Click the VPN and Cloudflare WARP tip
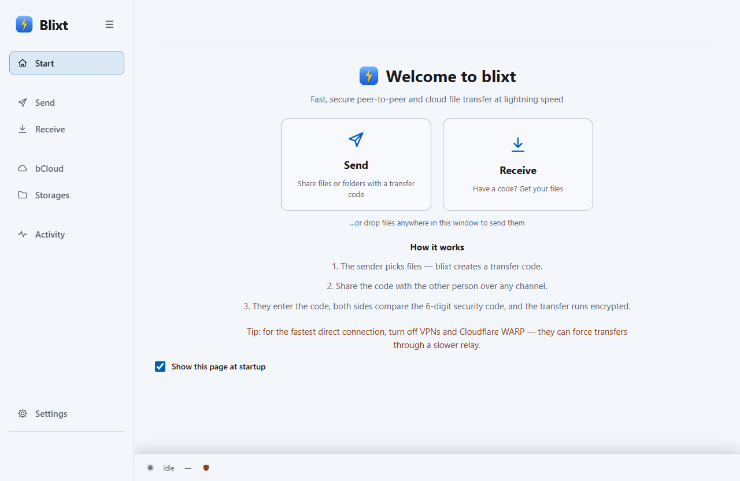Image resolution: width=740 pixels, height=481 pixels. click(437, 338)
